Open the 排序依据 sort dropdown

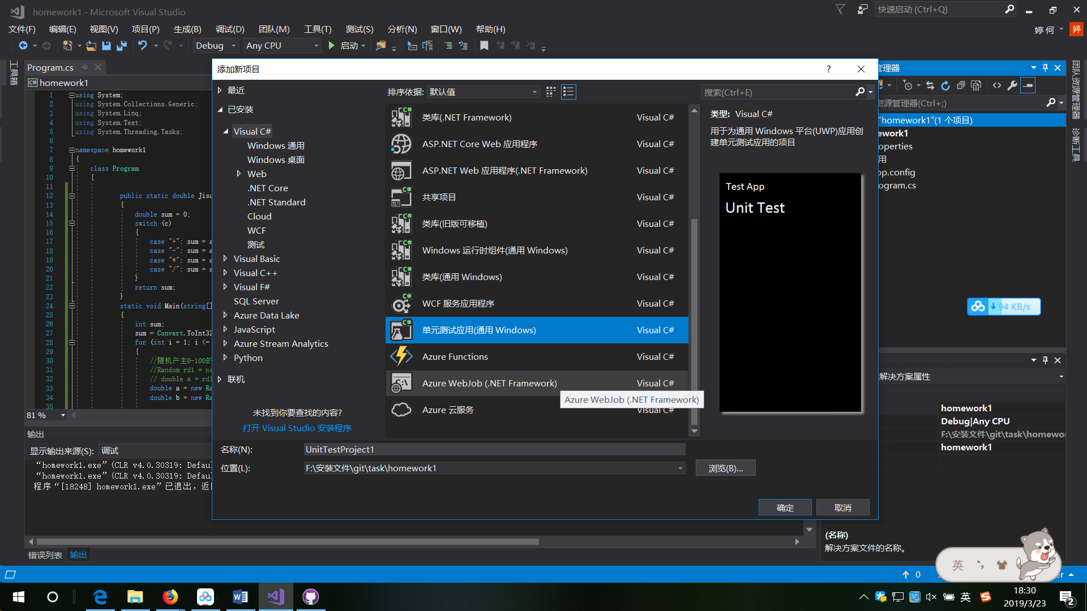[x=483, y=92]
